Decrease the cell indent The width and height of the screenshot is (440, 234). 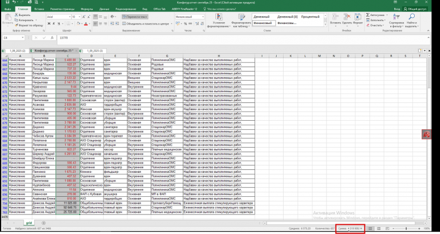[111, 24]
